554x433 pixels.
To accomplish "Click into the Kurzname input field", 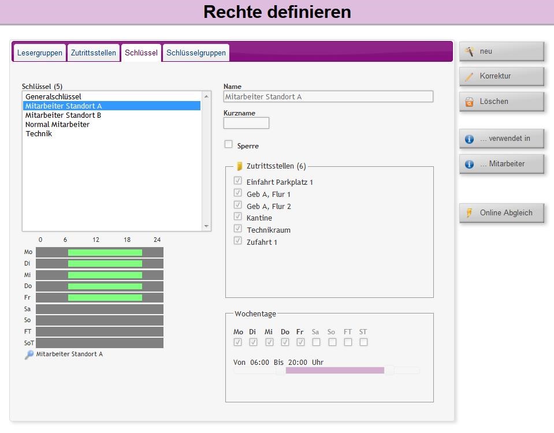I will point(246,123).
